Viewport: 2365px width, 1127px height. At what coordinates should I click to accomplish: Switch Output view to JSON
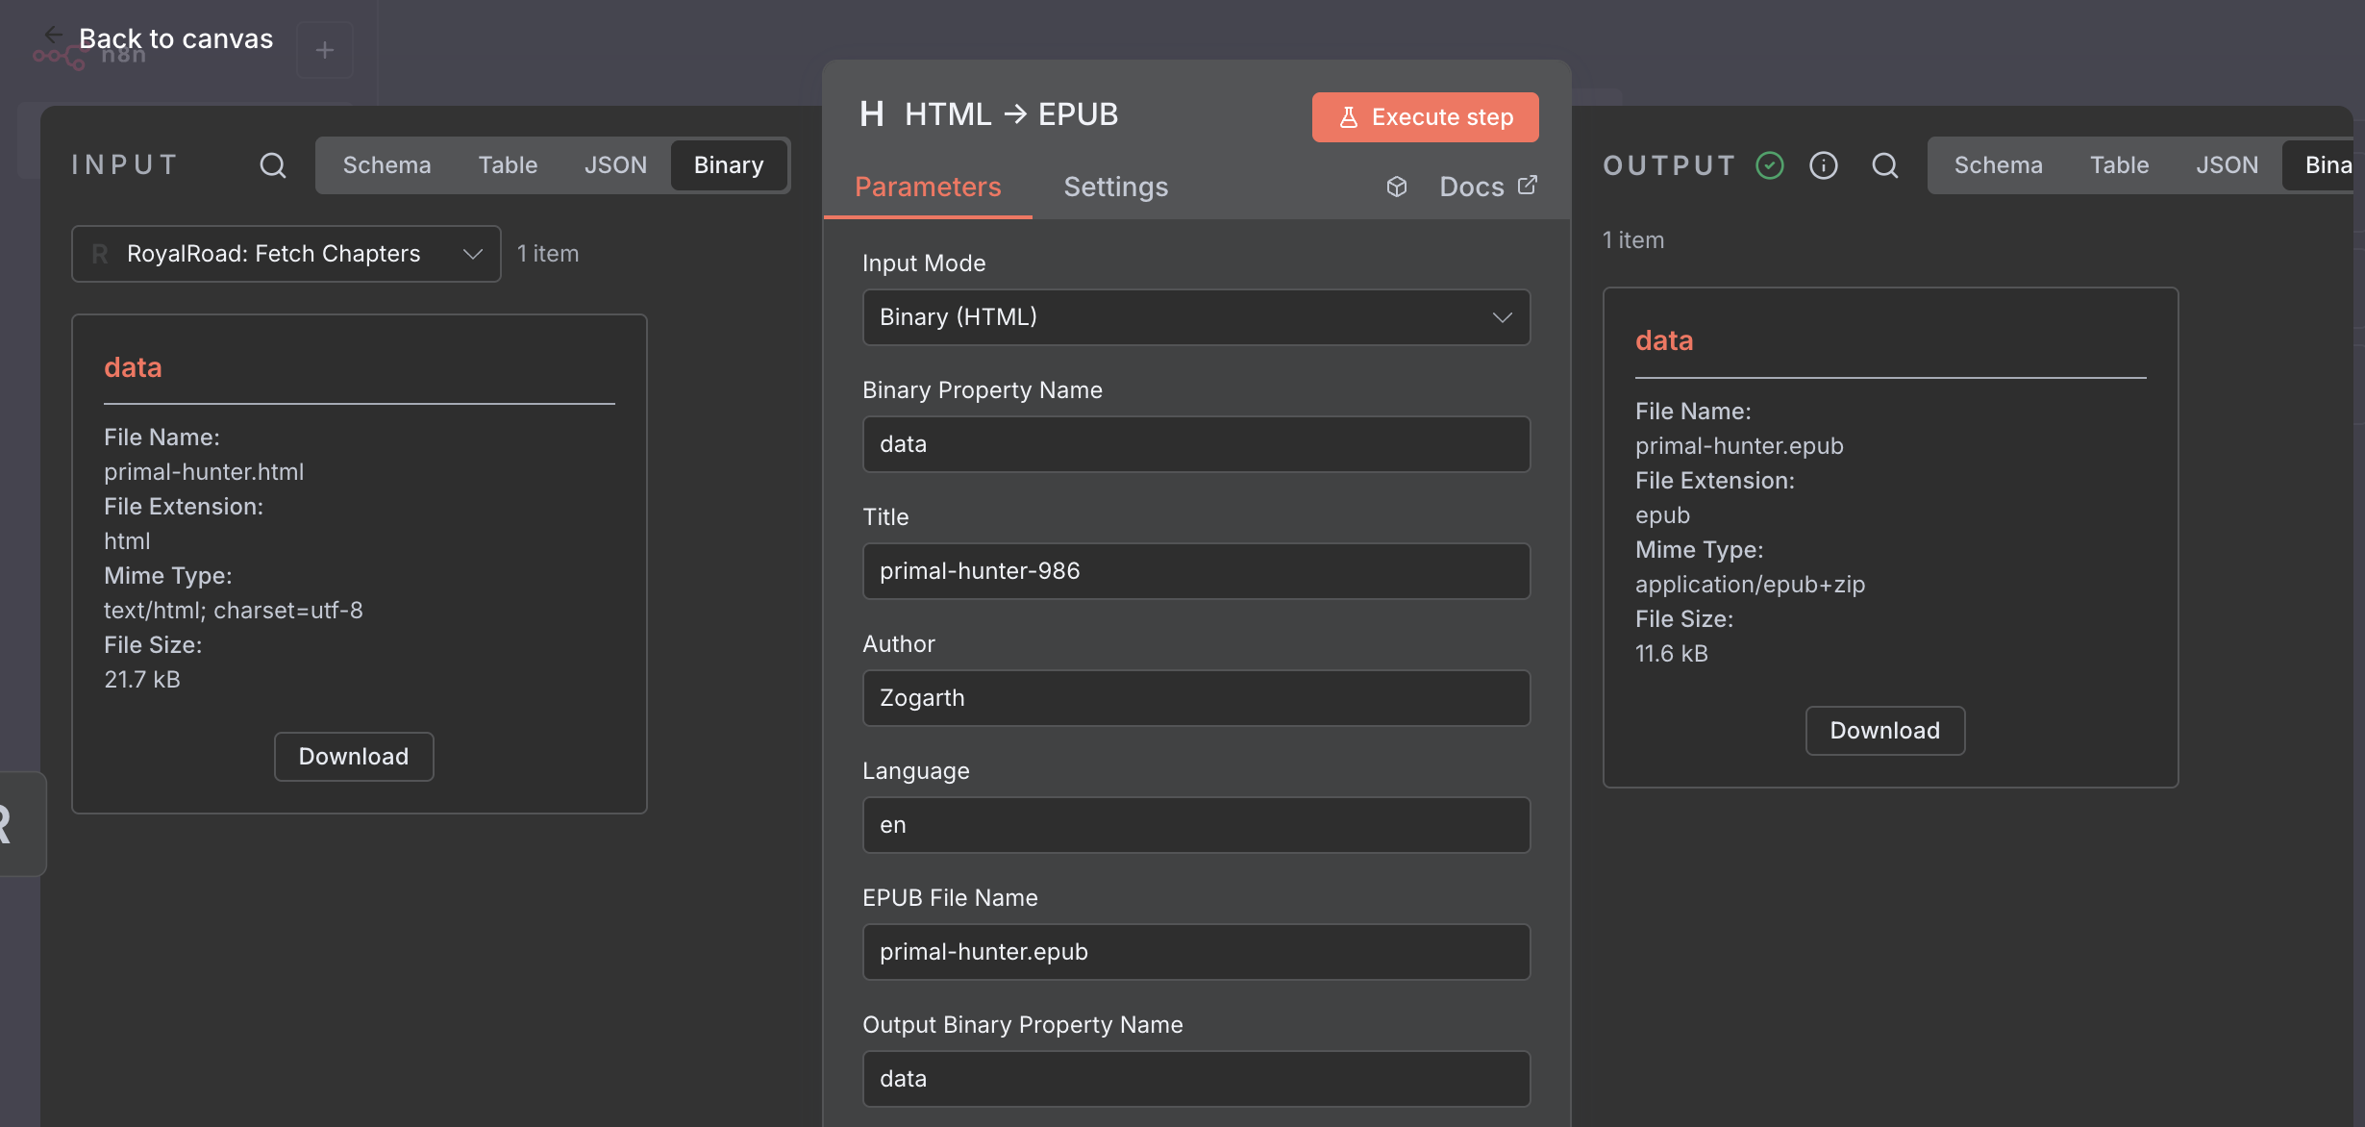2227,165
